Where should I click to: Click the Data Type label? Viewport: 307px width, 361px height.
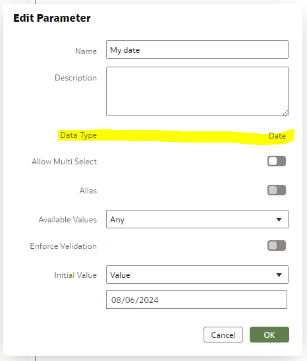tap(78, 135)
